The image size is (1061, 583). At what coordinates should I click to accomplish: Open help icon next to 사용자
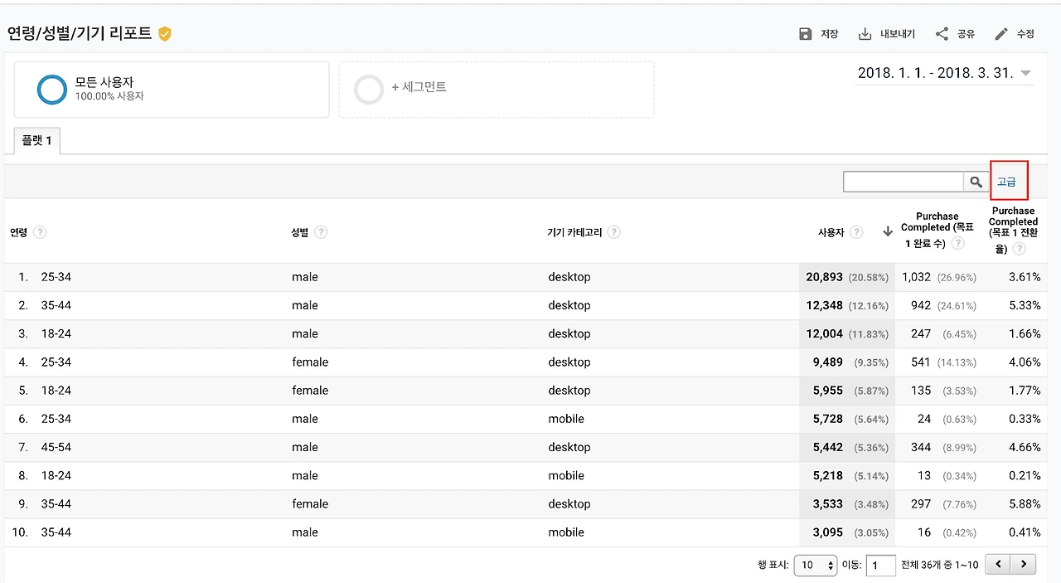856,232
